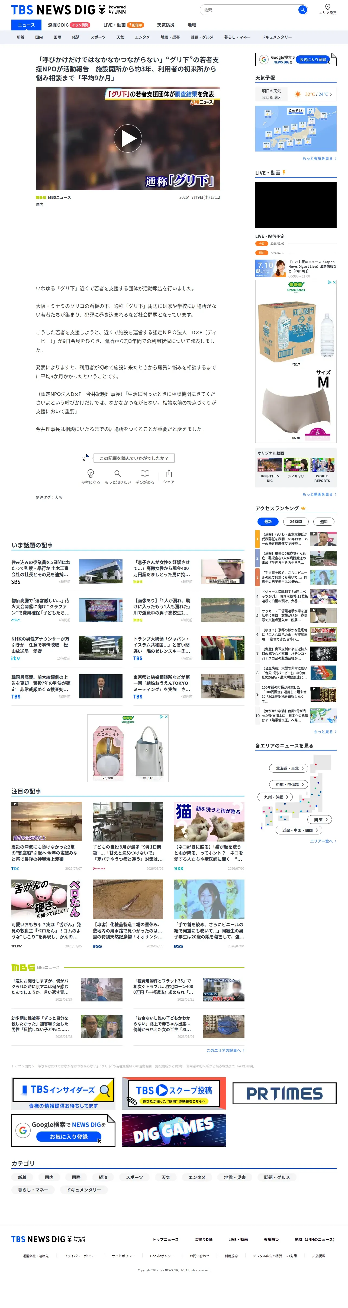
Task: Expand the 近畿・中国・四国 area news
Action: click(x=299, y=830)
